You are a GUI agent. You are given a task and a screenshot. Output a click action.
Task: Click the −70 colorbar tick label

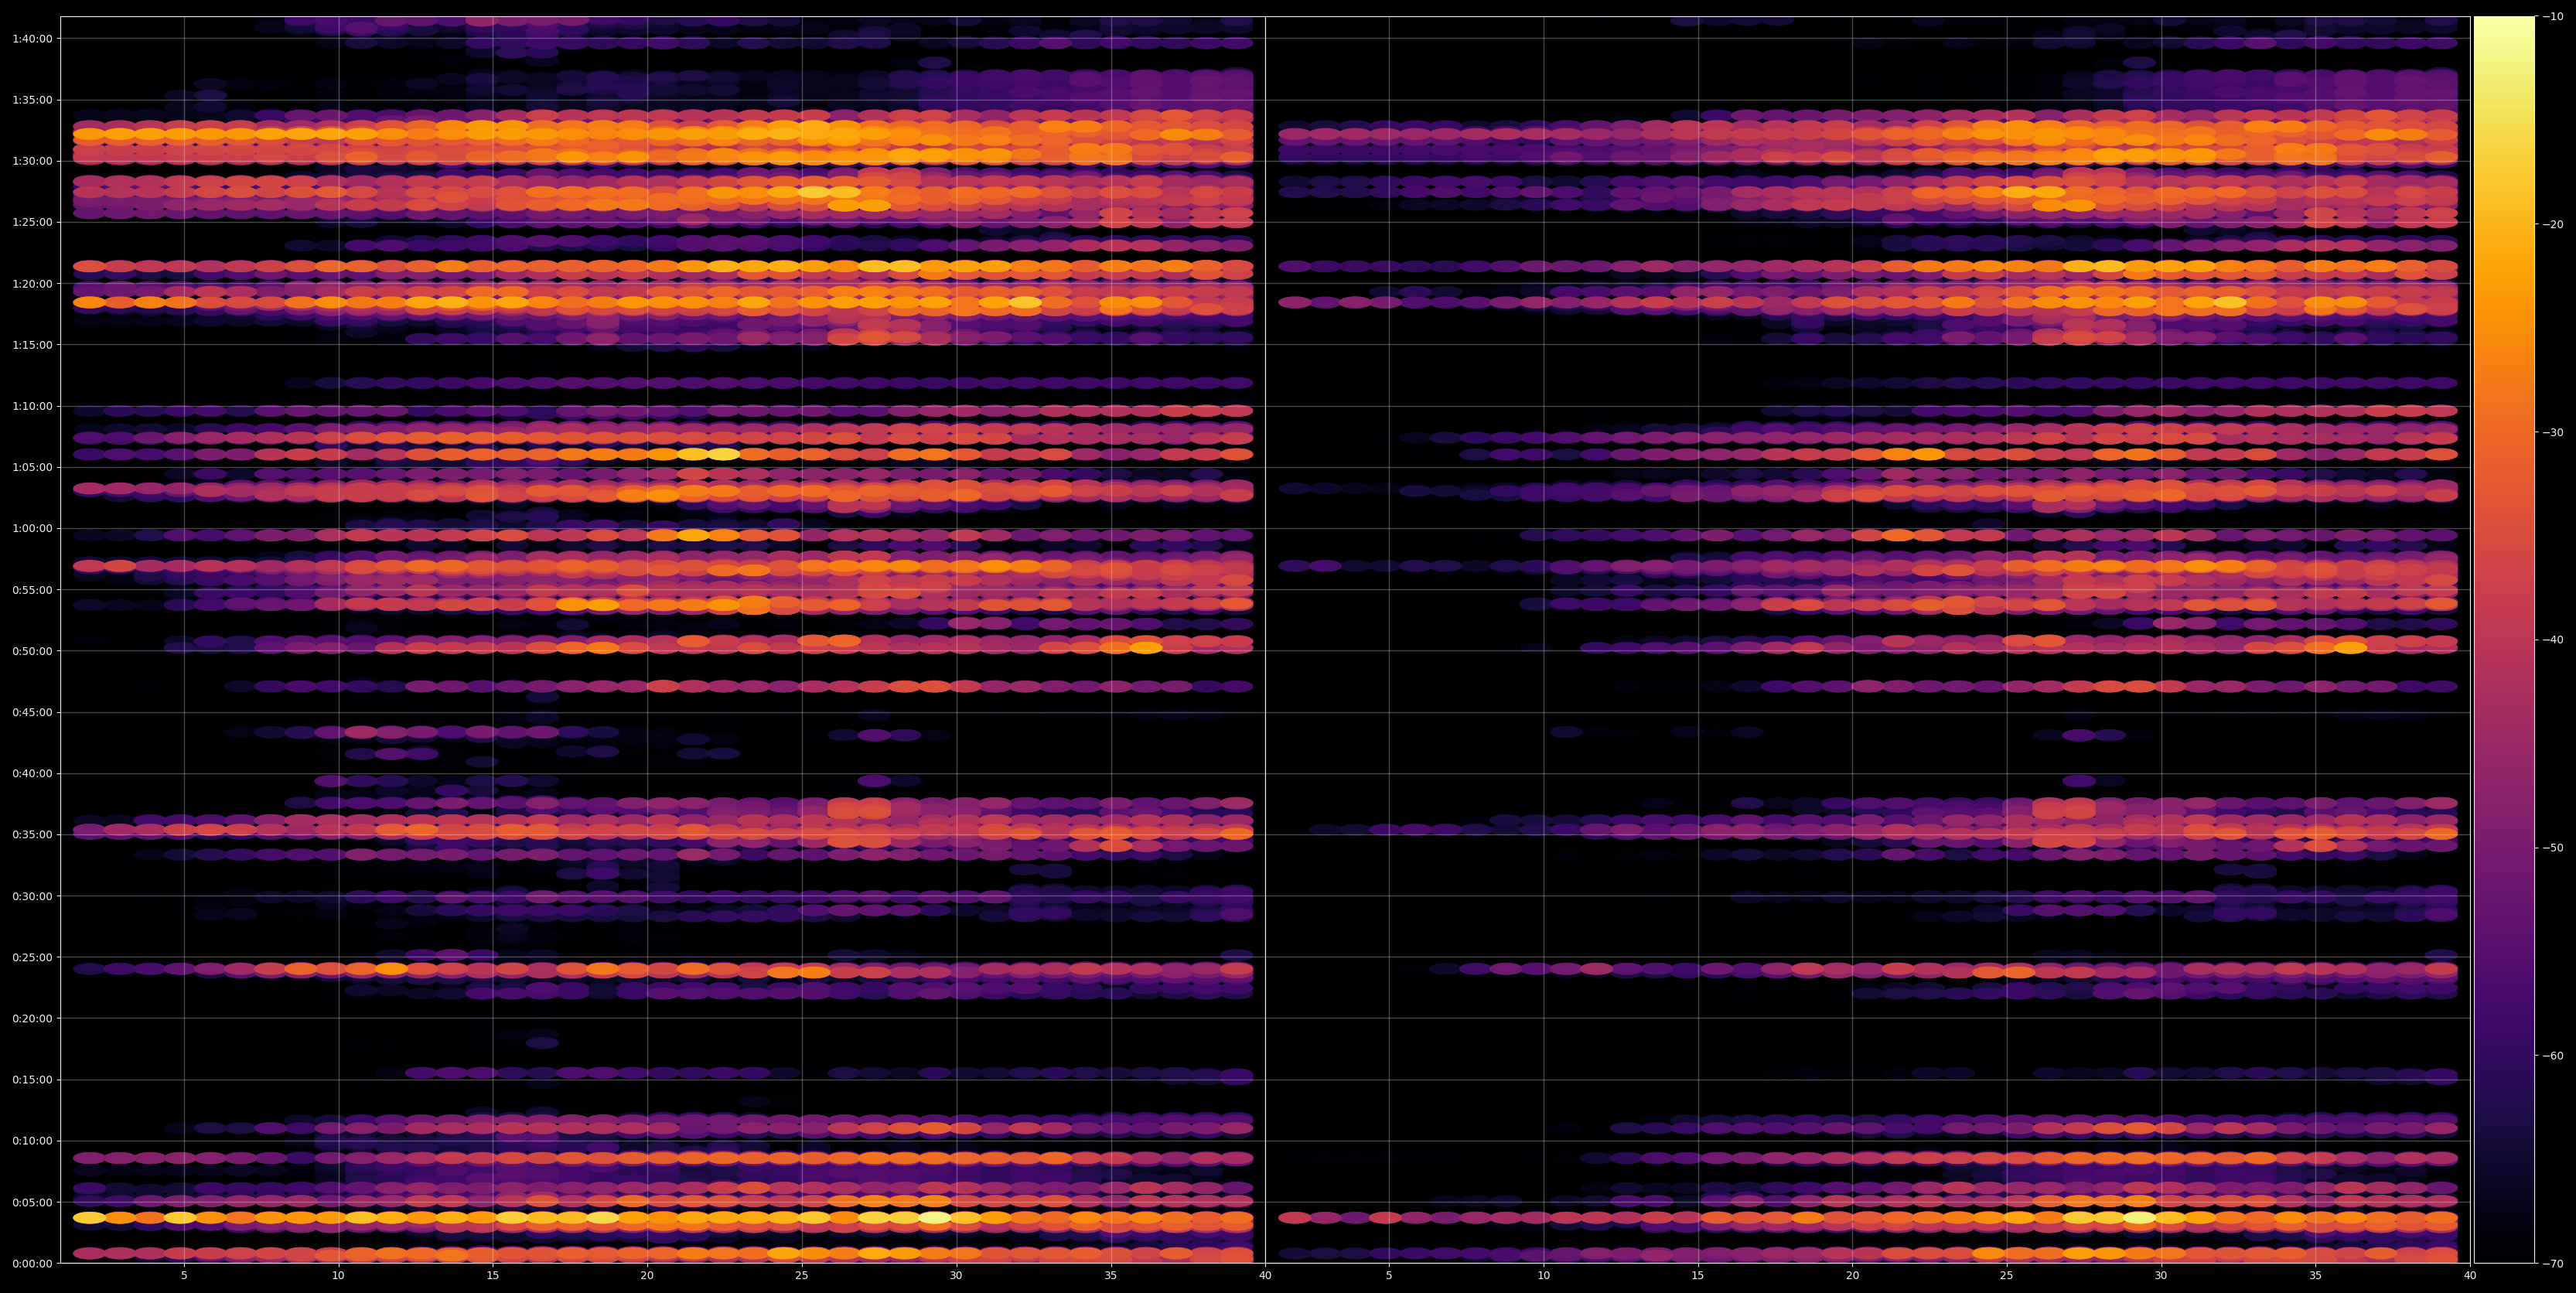point(2553,1264)
